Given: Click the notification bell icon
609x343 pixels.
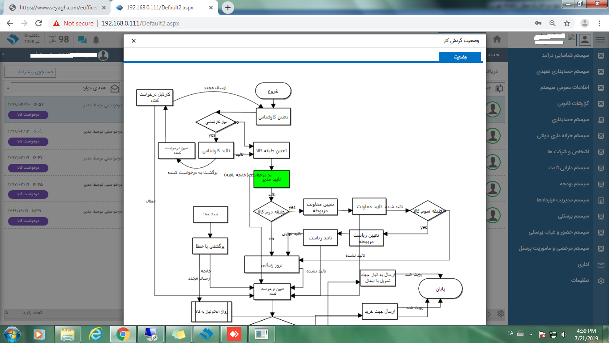Looking at the screenshot, I should pos(96,40).
